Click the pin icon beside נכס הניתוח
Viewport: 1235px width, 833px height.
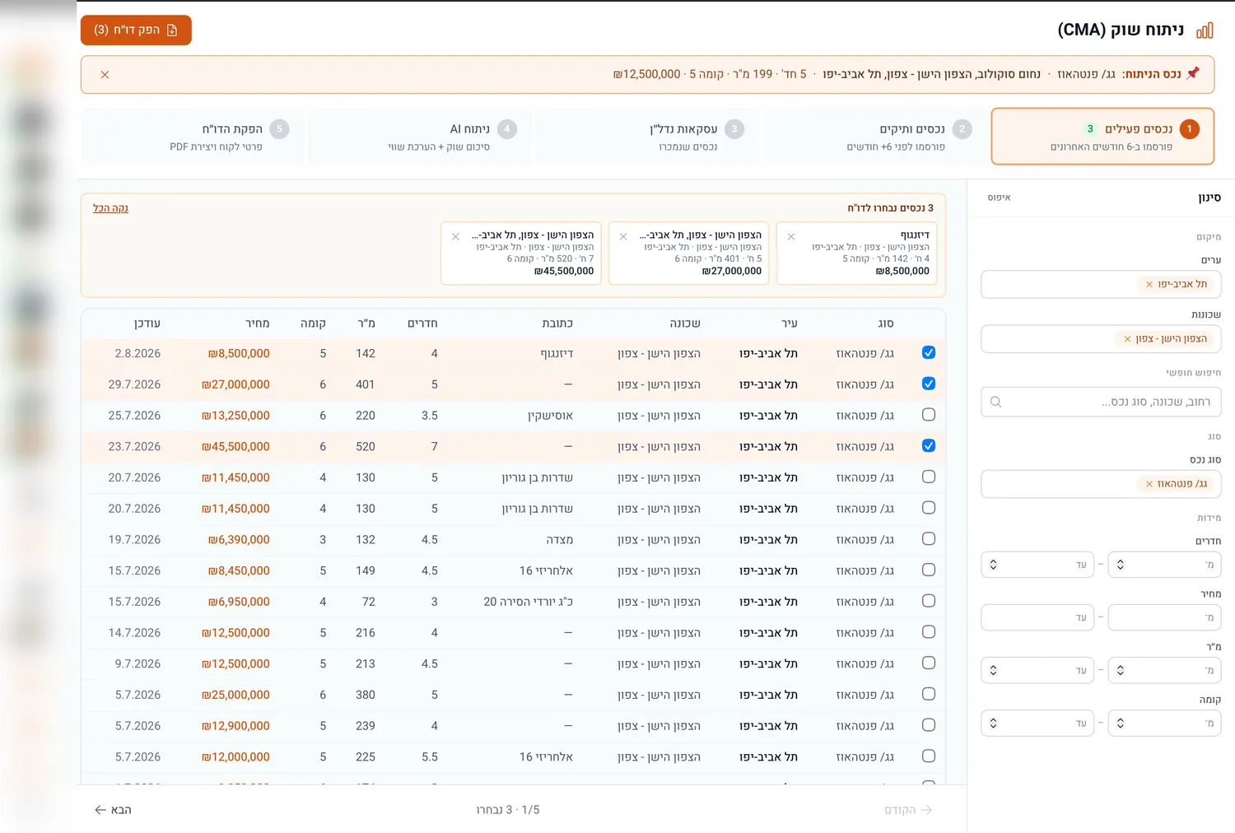(1193, 73)
